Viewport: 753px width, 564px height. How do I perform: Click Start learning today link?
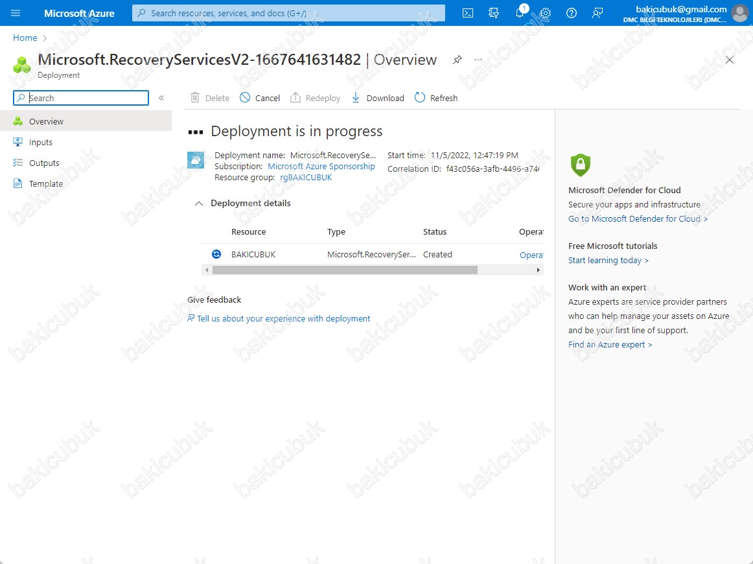coord(608,261)
